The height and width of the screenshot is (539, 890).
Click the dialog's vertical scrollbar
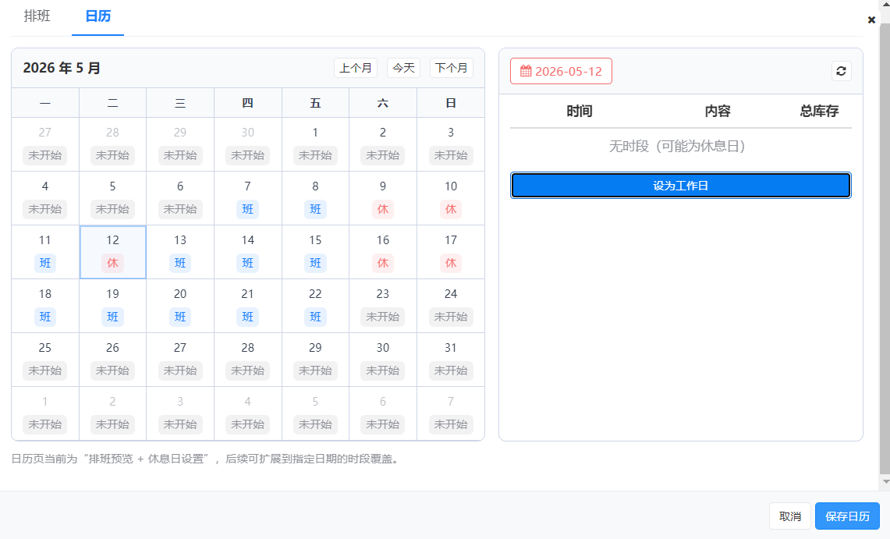point(885,249)
